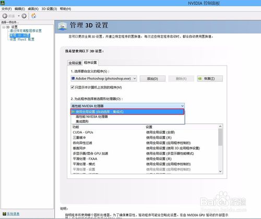
Task: Click the NVIDIA logo in the title bar
Action: coord(3,3)
